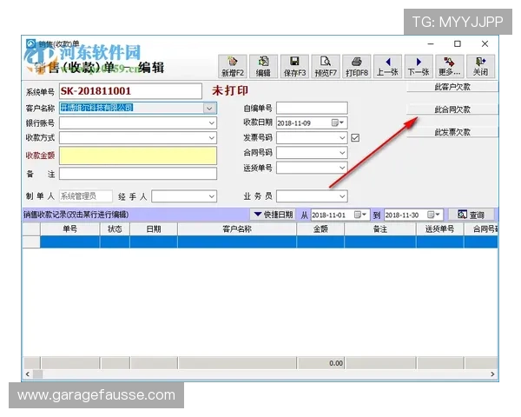Sort by the 金额 column header

[320, 229]
